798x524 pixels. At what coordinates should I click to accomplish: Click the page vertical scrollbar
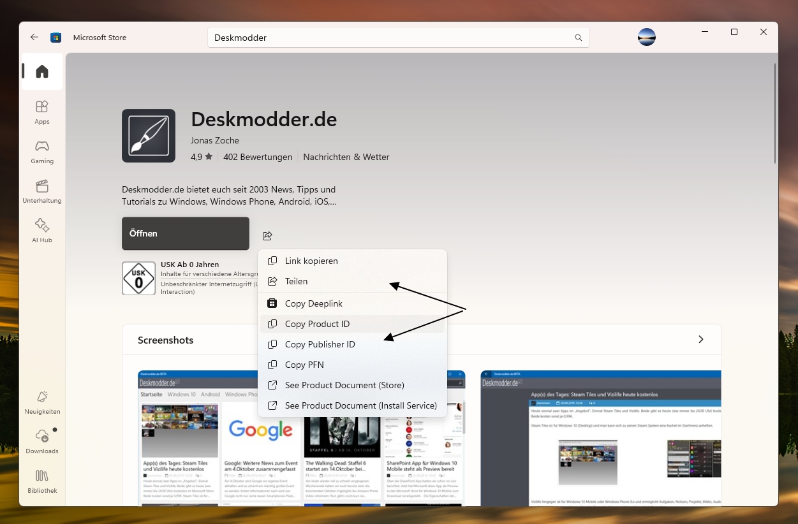coord(775,113)
